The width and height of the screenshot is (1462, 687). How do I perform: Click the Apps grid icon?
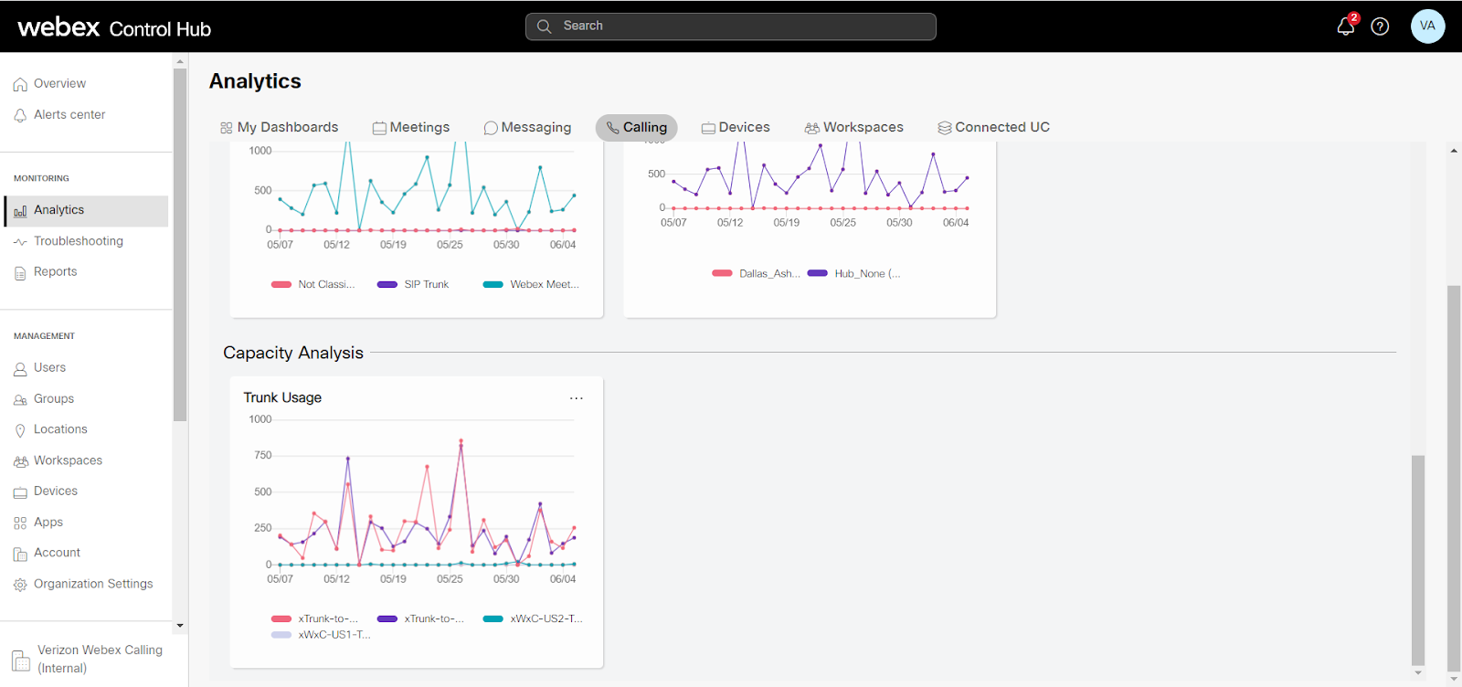(20, 523)
